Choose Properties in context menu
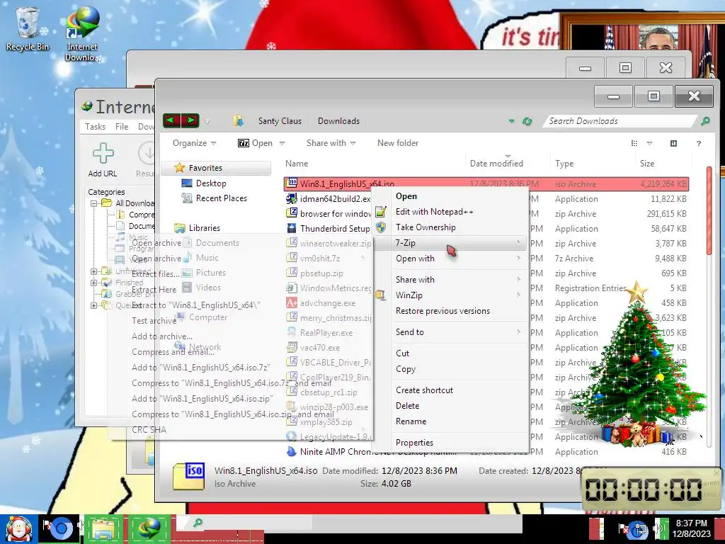725x544 pixels. (450, 443)
